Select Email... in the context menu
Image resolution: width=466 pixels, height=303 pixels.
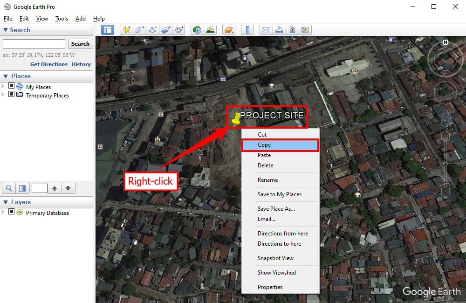point(280,219)
